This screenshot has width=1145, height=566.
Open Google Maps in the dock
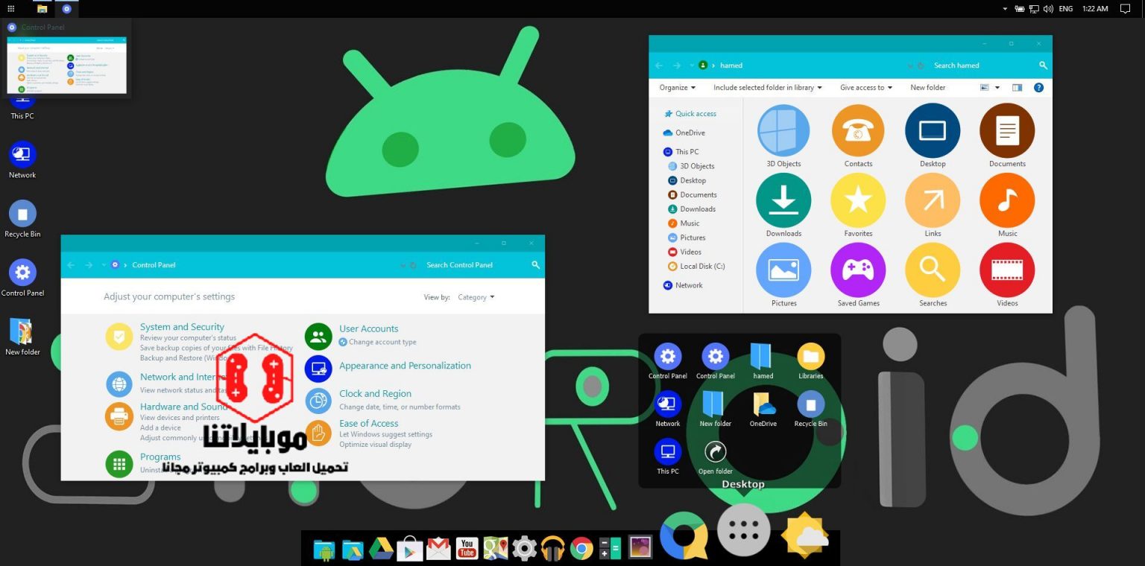(496, 549)
